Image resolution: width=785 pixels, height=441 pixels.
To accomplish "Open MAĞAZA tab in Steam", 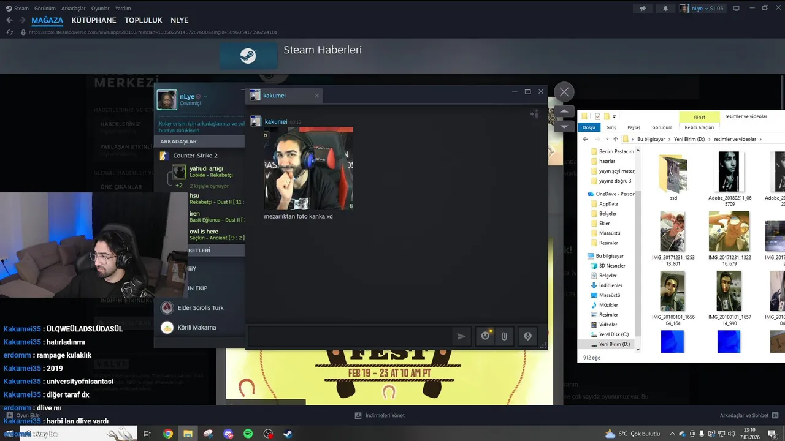I will point(47,20).
